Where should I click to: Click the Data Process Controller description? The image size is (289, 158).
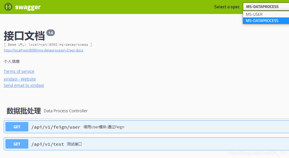pyautogui.click(x=66, y=111)
